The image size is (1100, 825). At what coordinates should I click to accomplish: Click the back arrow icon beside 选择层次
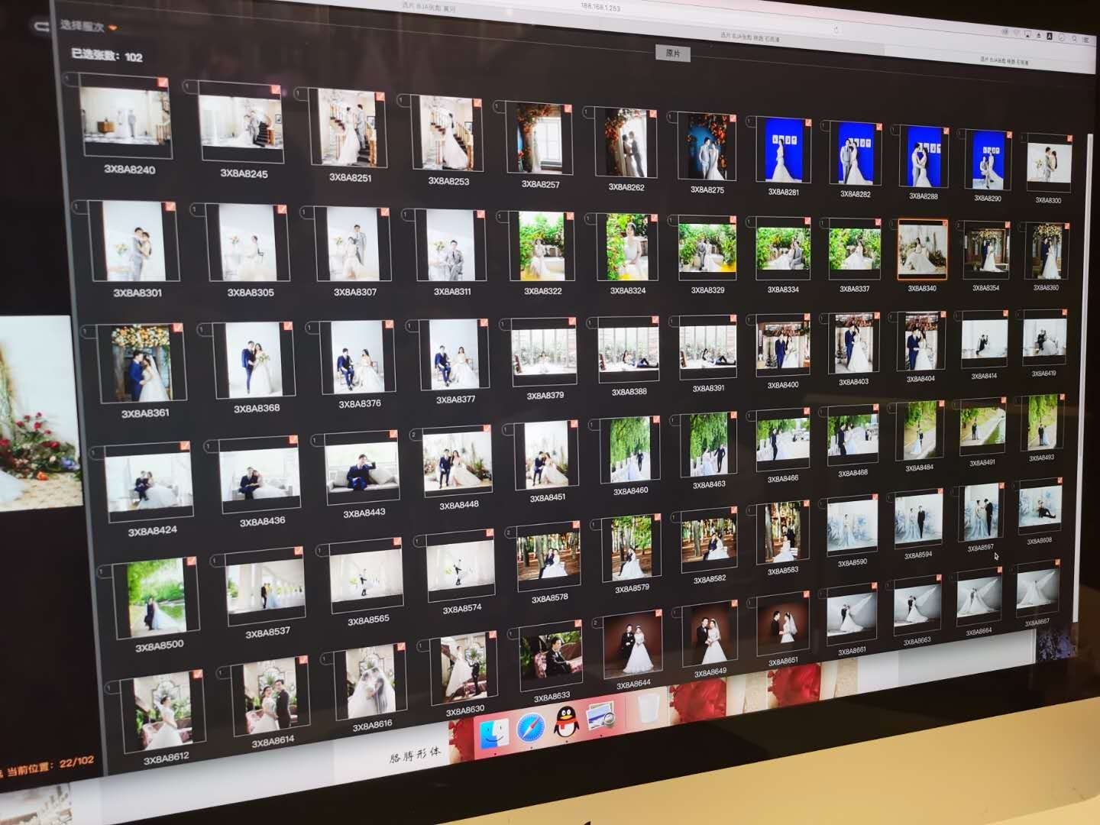(40, 25)
